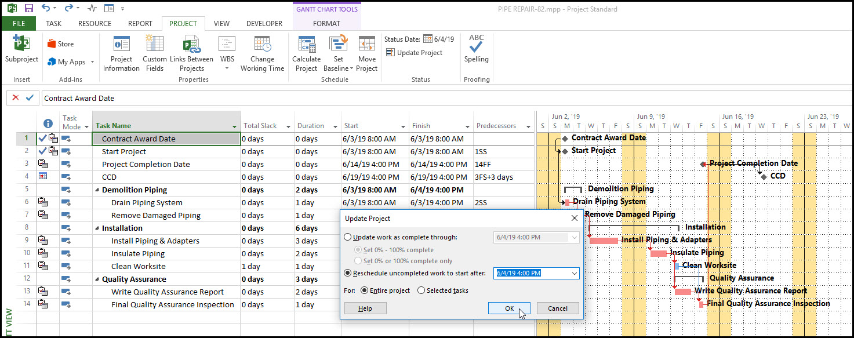Open the FILE tab
This screenshot has width=854, height=338.
point(19,24)
